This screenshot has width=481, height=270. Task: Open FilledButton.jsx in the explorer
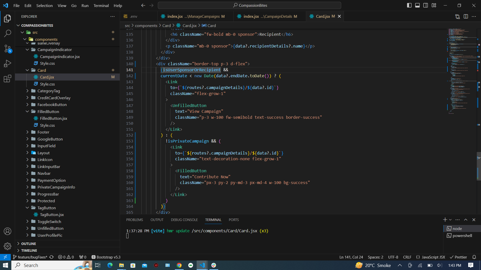(x=53, y=118)
